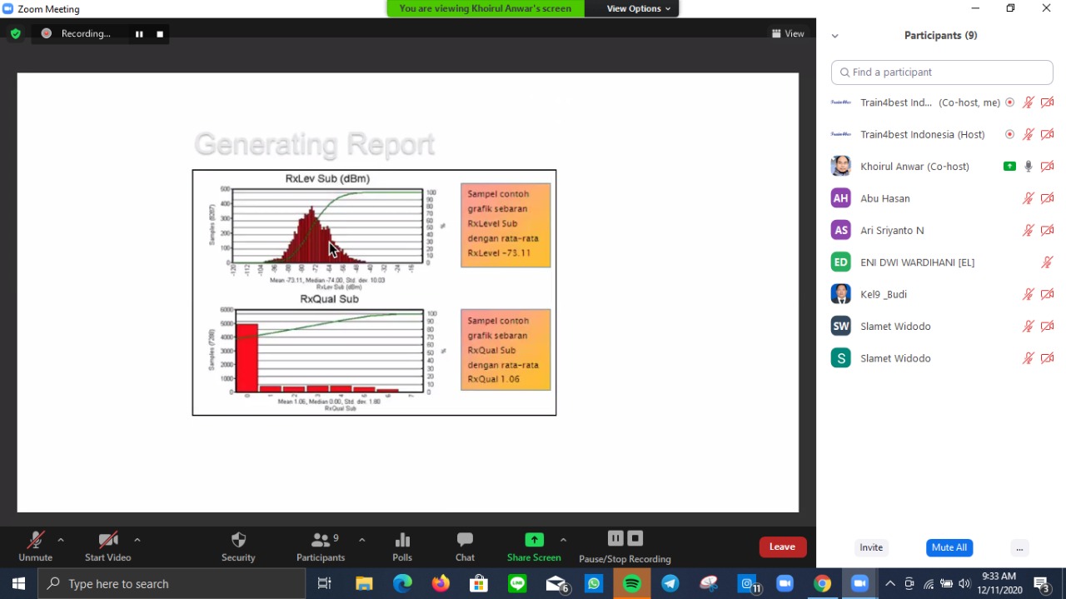Open the Security shield icon
Screen dimensions: 1066x599
point(238,540)
